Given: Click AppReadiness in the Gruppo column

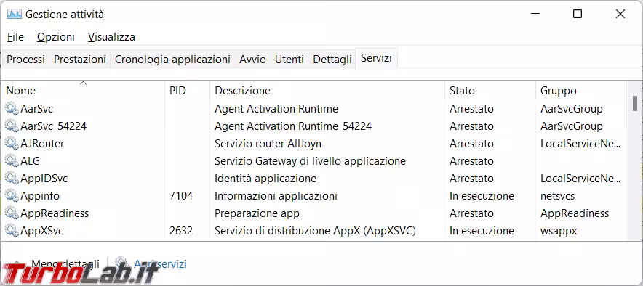Looking at the screenshot, I should [x=575, y=213].
